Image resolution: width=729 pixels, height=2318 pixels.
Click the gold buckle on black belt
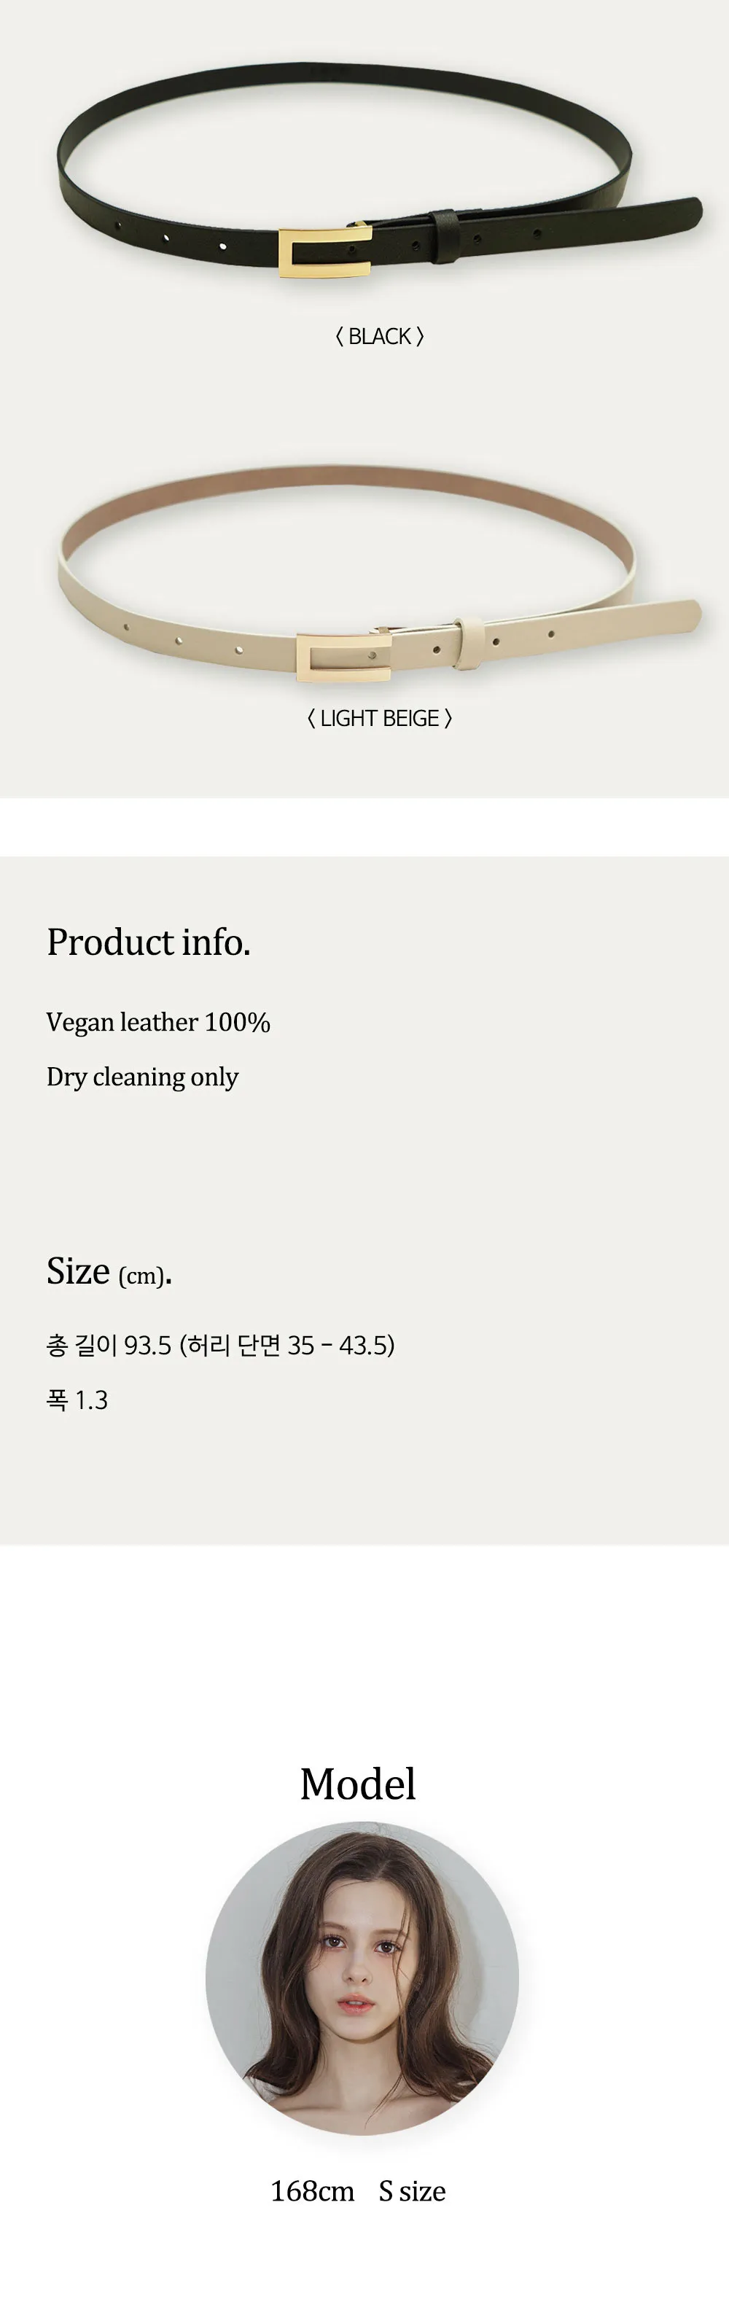(x=324, y=253)
